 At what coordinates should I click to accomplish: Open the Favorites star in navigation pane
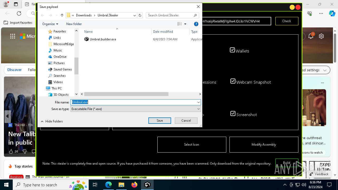click(50, 31)
